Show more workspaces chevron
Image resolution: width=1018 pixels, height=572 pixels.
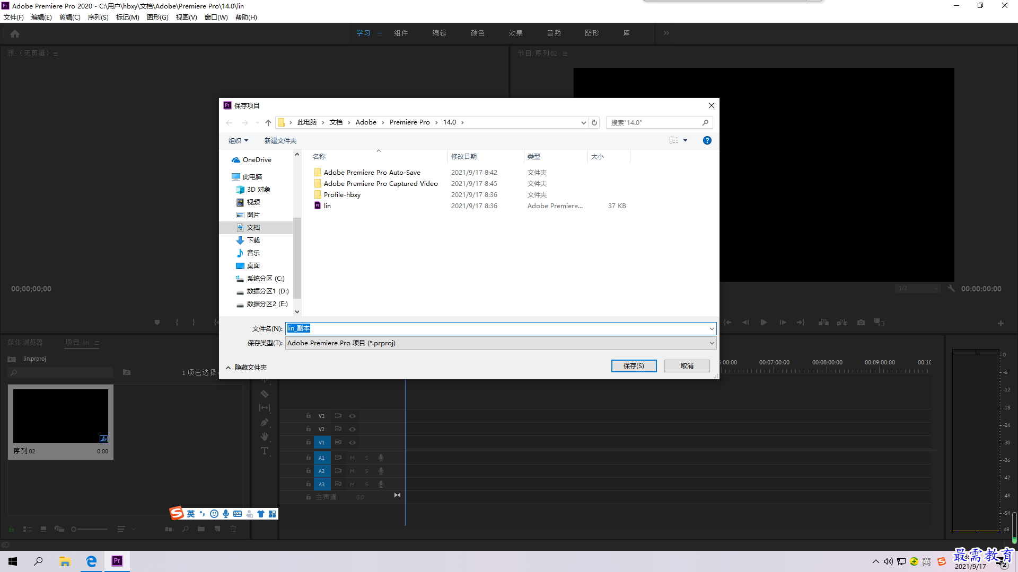pyautogui.click(x=666, y=33)
